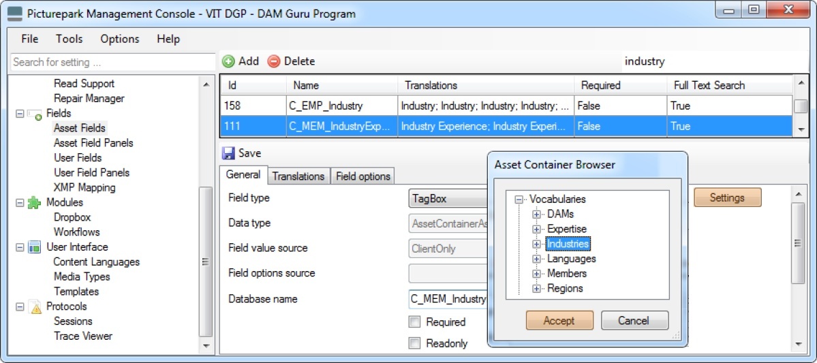
Task: Select Dropbox under Modules
Action: tap(72, 217)
